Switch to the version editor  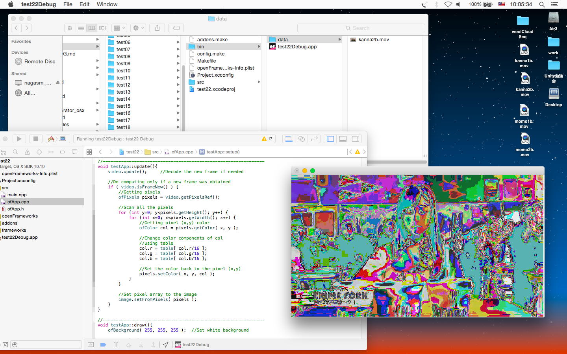click(x=314, y=139)
